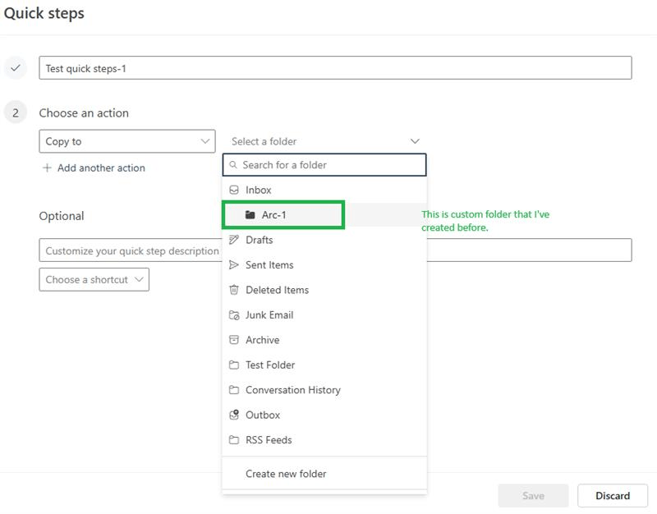The width and height of the screenshot is (657, 514).
Task: Pick Conversation History folder
Action: pyautogui.click(x=292, y=390)
